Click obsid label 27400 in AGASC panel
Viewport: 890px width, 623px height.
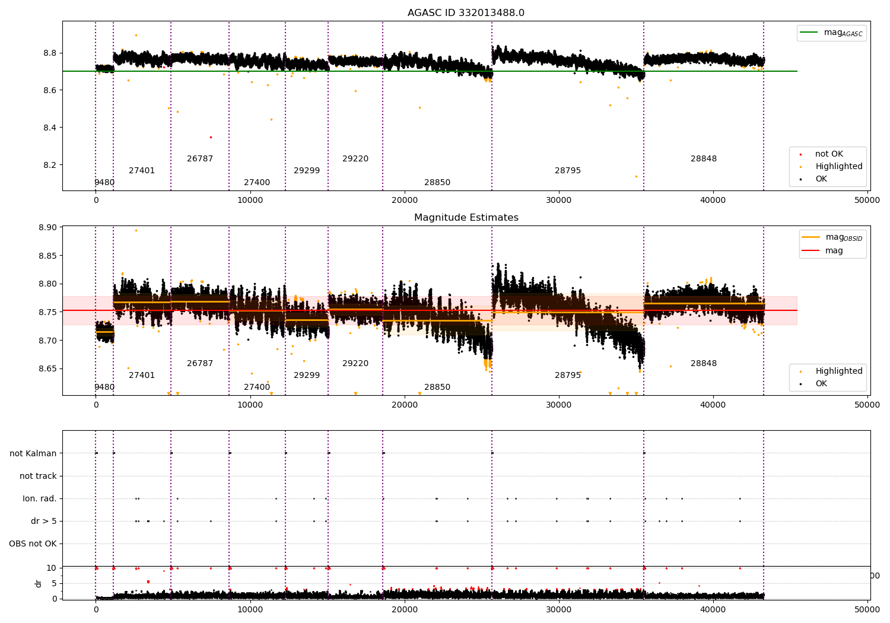coord(257,183)
